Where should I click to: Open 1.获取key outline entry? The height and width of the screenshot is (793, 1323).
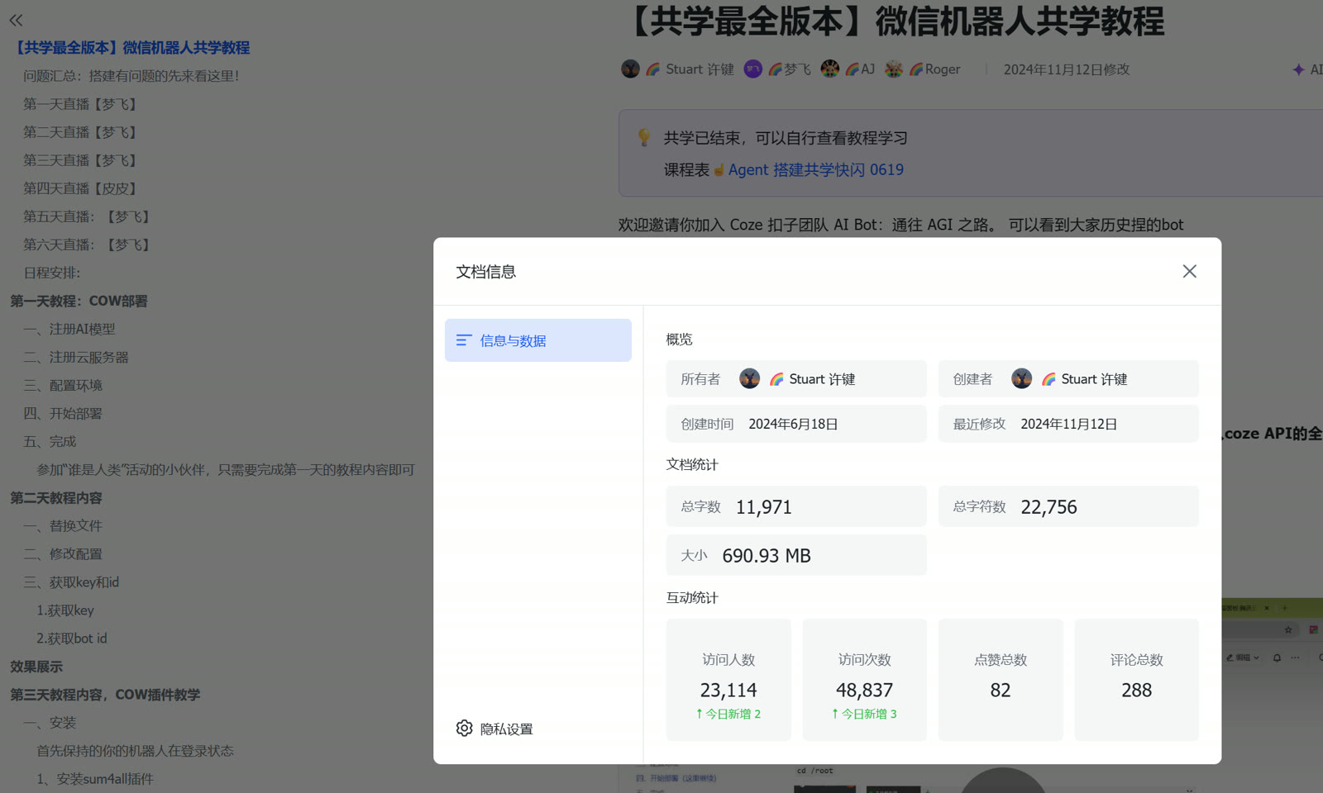(x=65, y=610)
